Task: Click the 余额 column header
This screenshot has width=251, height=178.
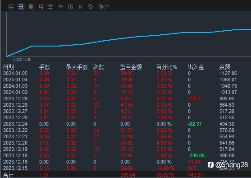Action: pos(225,67)
